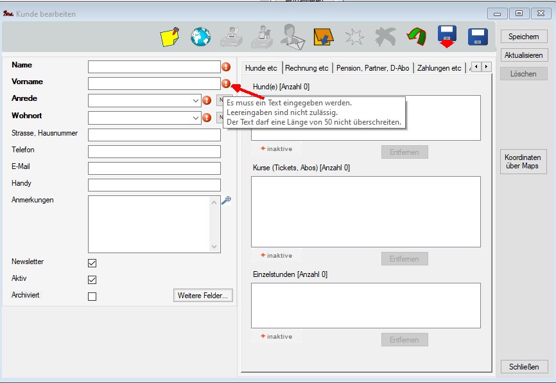
Task: Click the orange folder download arrow icon
Action: click(323, 37)
